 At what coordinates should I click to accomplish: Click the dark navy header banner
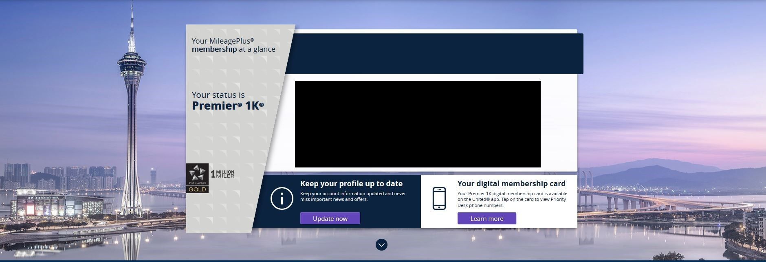[x=434, y=54]
